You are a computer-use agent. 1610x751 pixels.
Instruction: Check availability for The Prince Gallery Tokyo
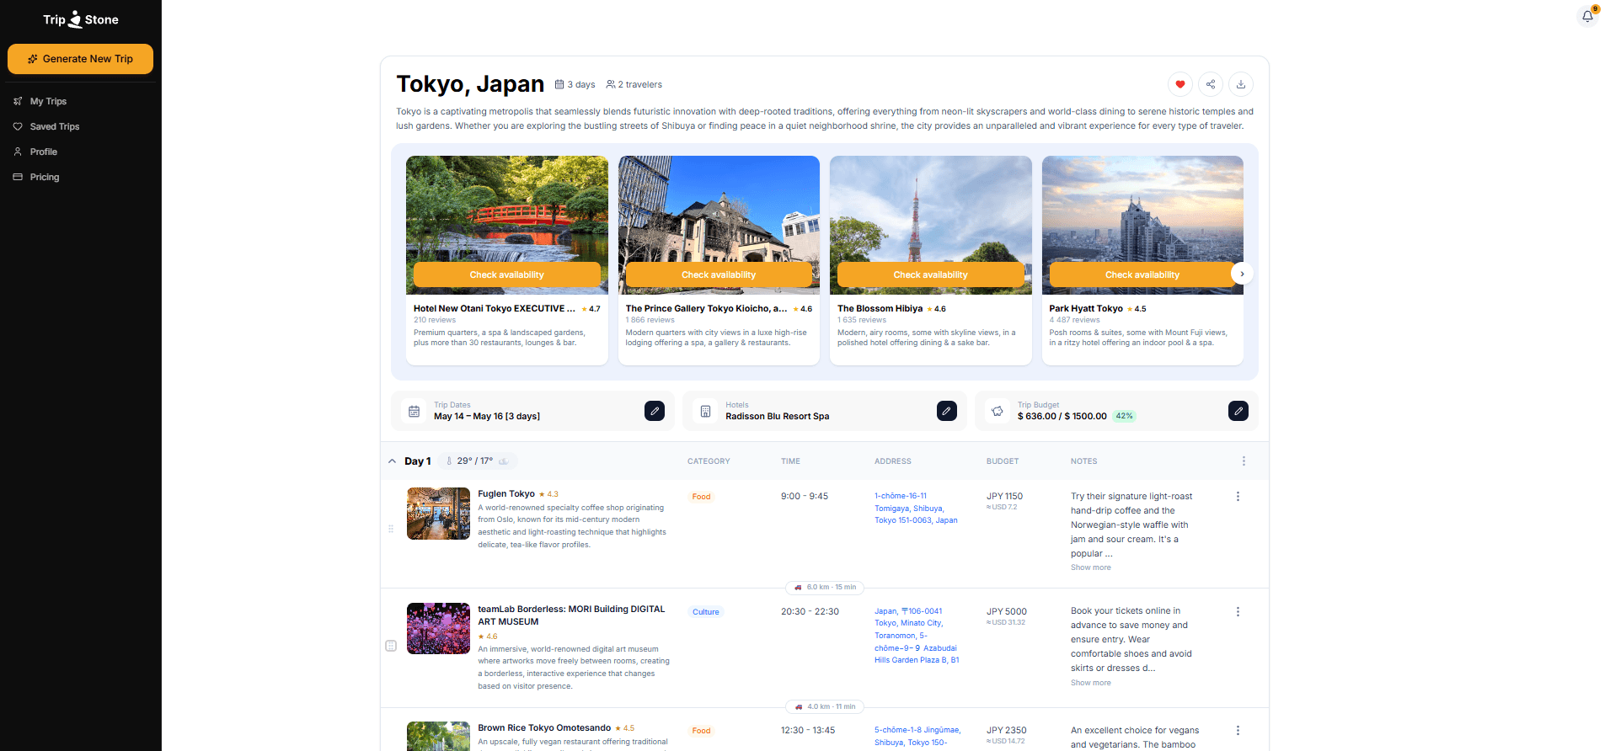[x=719, y=274]
